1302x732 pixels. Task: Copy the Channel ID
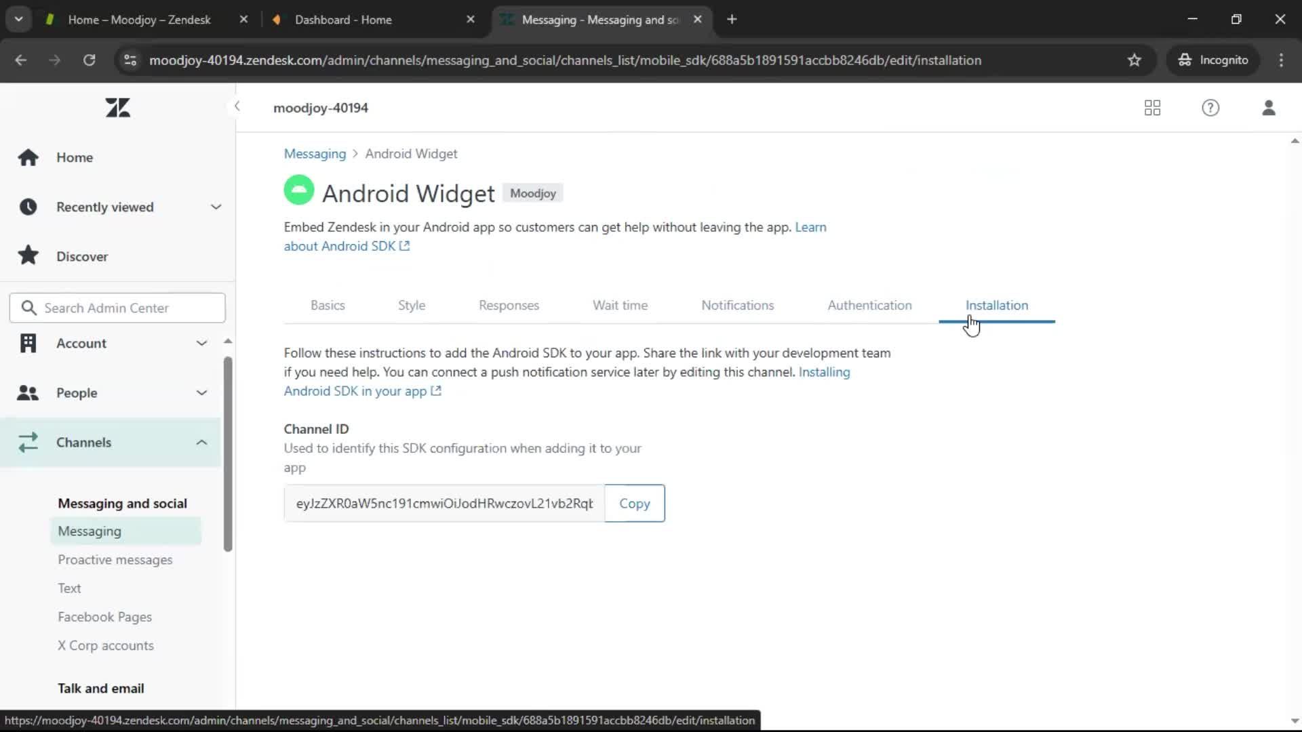[635, 503]
